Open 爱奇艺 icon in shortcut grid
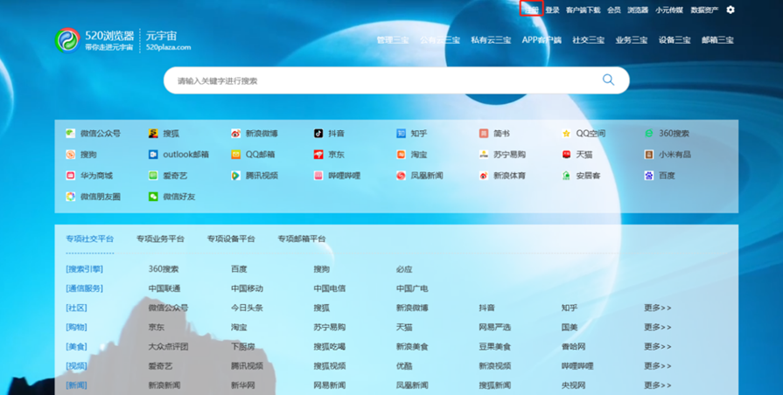This screenshot has height=395, width=783. point(153,176)
